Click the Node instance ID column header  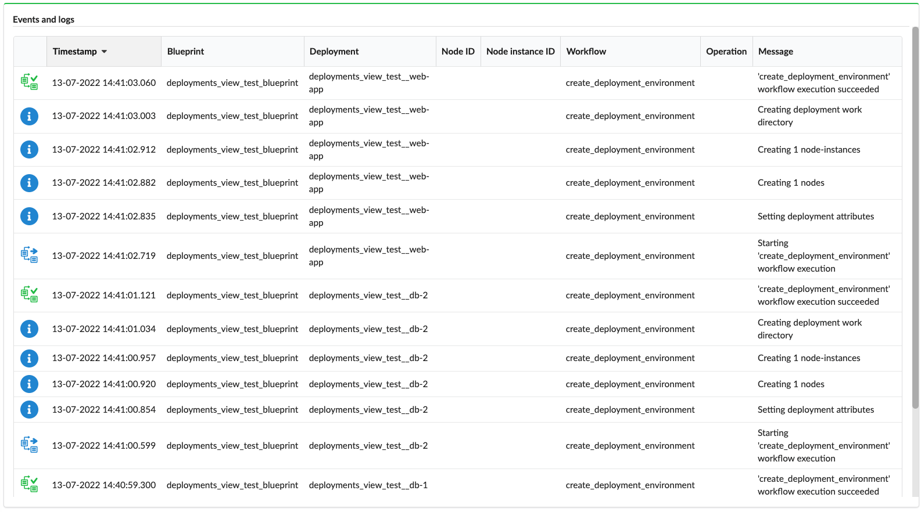point(521,51)
